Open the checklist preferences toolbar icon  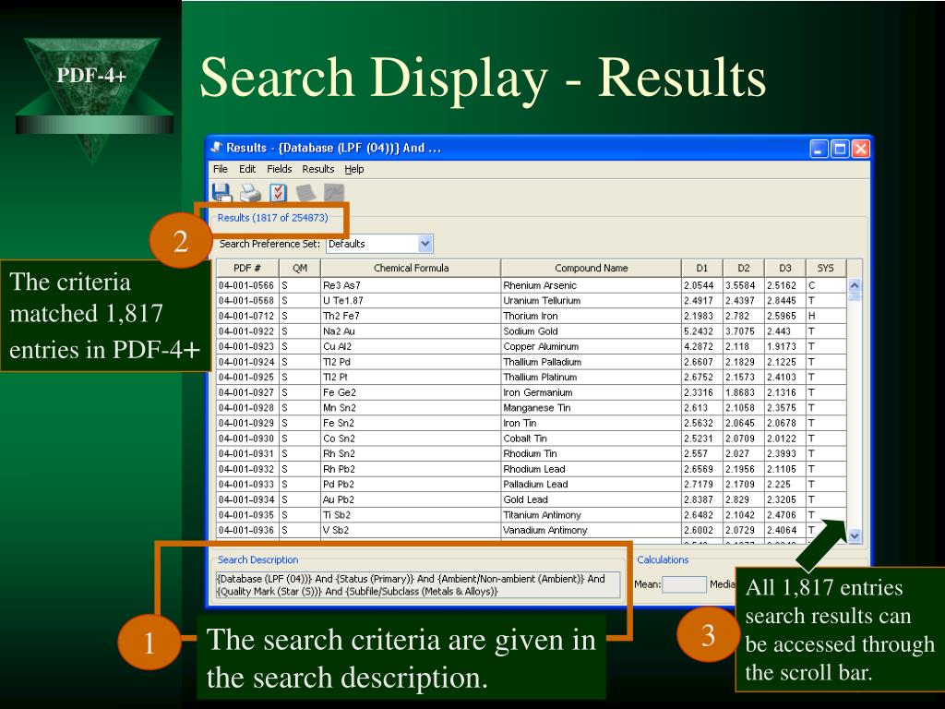click(x=278, y=193)
